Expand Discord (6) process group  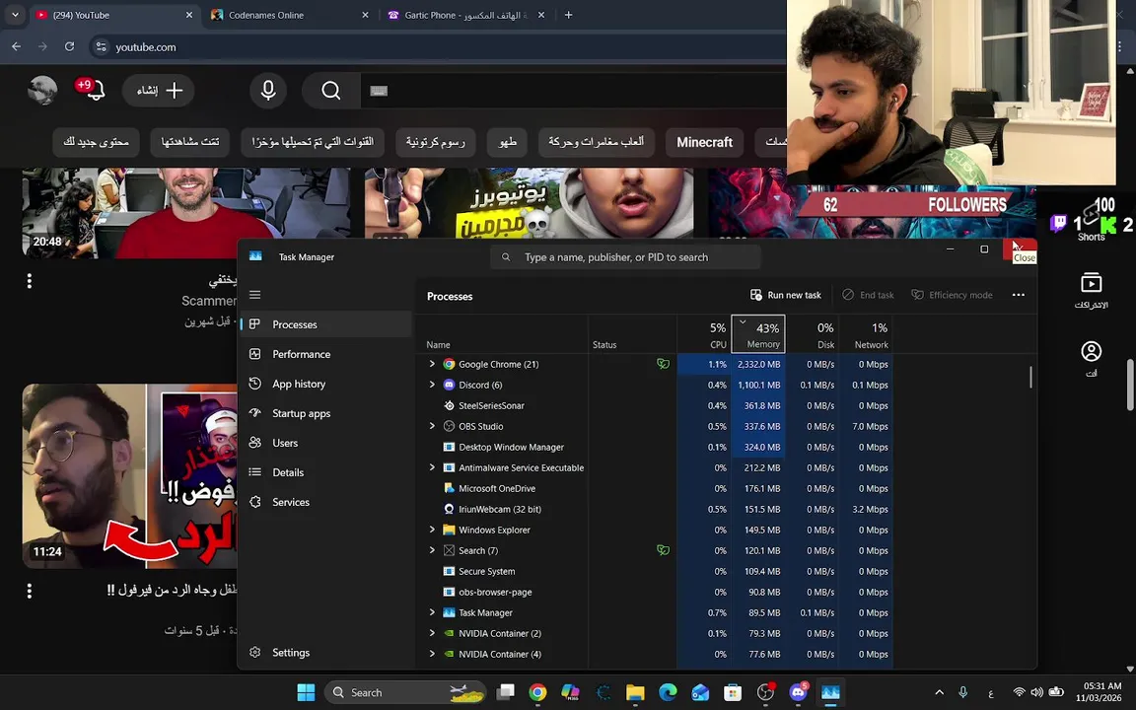(433, 385)
